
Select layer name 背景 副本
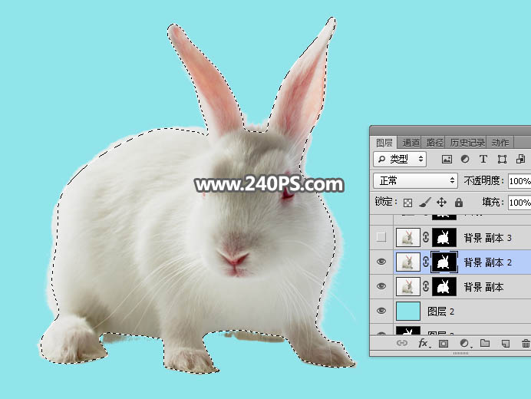[483, 287]
